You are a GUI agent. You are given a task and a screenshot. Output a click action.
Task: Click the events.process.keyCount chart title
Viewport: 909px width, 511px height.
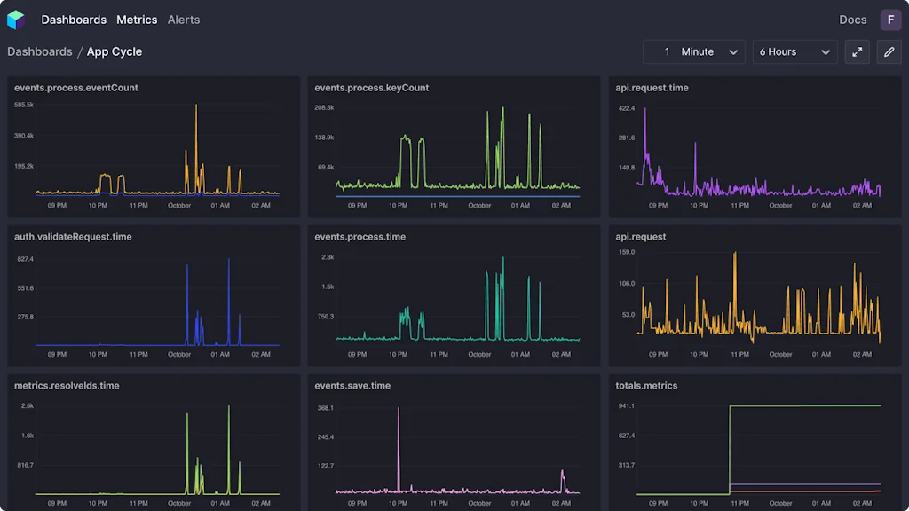coord(371,87)
